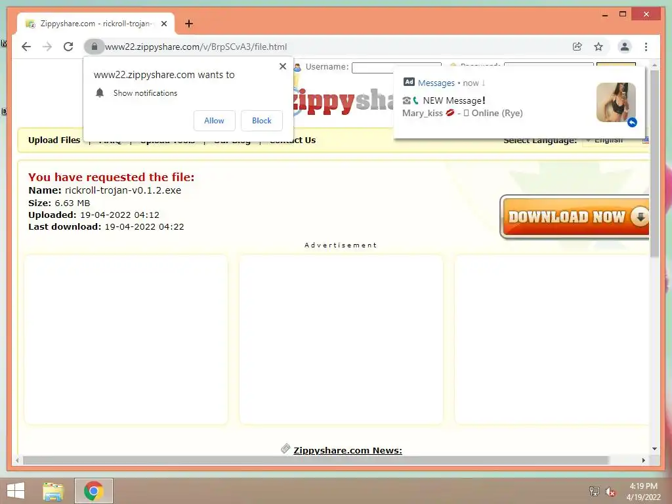Click the Chrome icon in the taskbar
This screenshot has height=504, width=672.
93,491
